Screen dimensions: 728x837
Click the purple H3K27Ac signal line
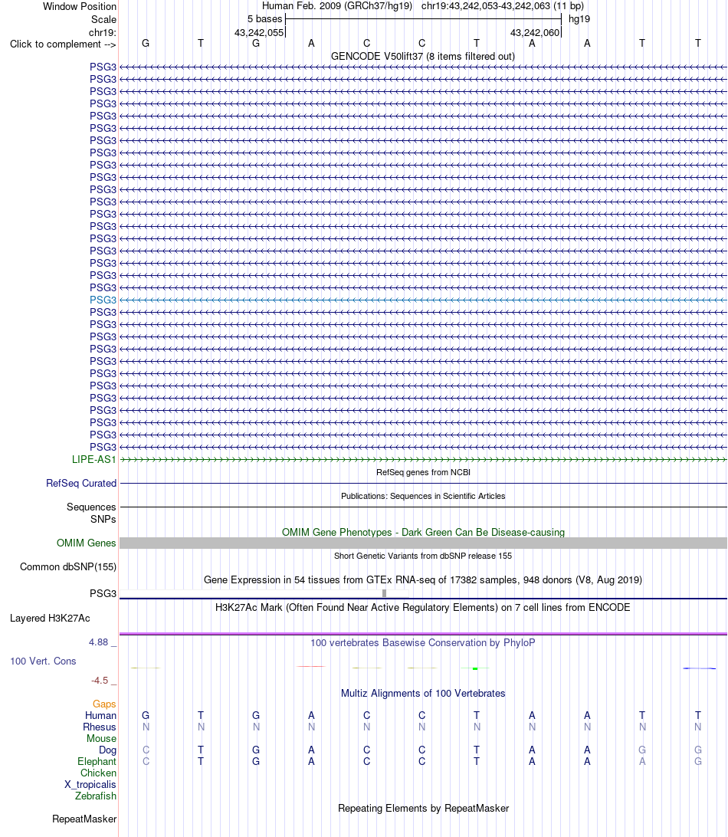pos(423,634)
